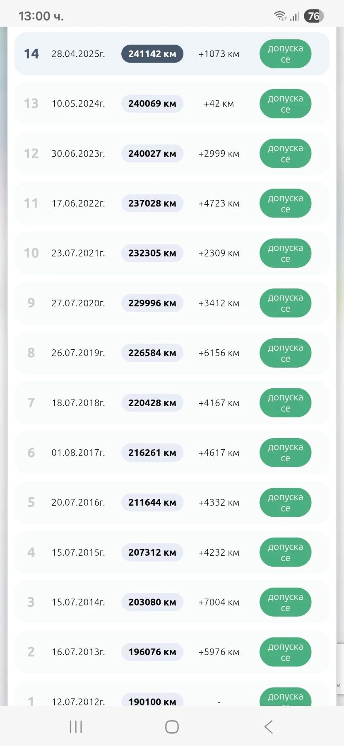Image resolution: width=344 pixels, height=746 pixels.
Task: Tap the 237028 км odometer badge
Action: (152, 203)
